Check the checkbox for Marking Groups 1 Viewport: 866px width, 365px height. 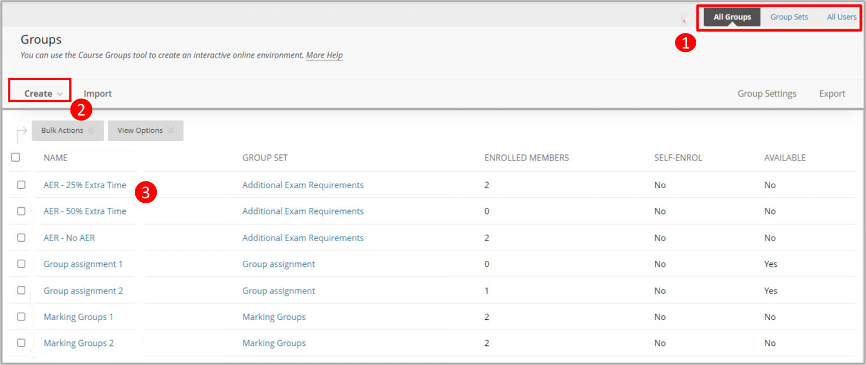click(20, 316)
